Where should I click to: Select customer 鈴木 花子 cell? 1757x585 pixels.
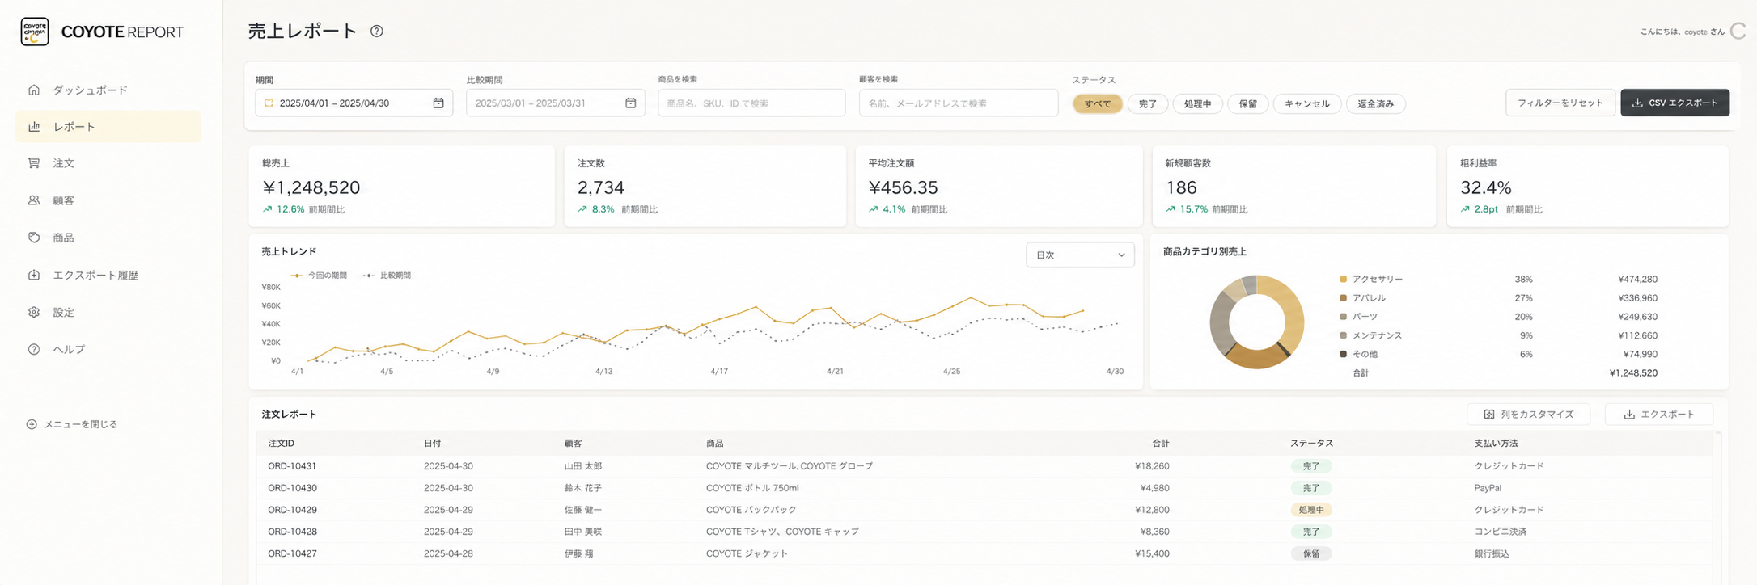(x=583, y=488)
